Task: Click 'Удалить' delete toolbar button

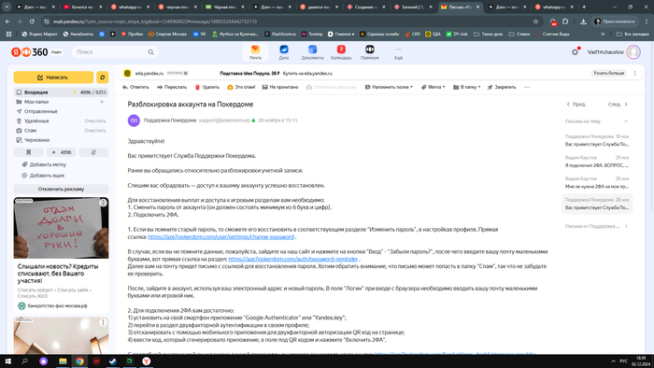Action: [206, 87]
